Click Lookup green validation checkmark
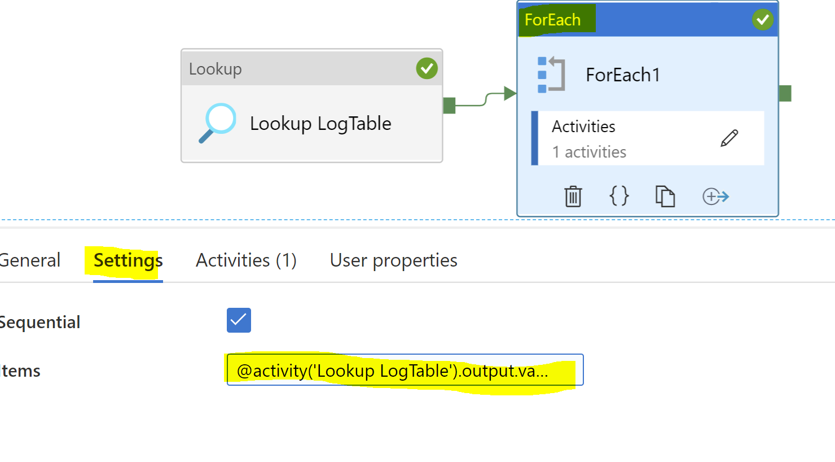Screen dimensions: 835x462 click(427, 68)
